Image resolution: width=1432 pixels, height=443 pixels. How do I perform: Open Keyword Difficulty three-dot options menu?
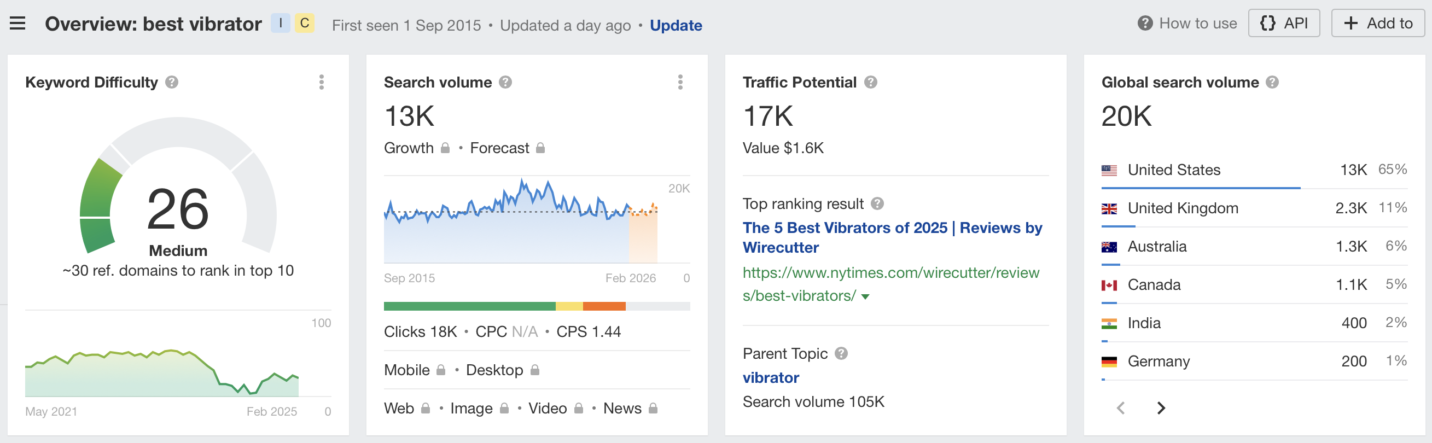click(x=321, y=82)
